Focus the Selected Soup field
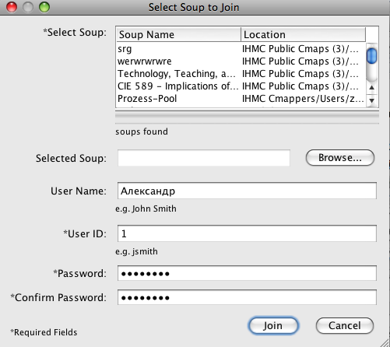 (x=204, y=158)
